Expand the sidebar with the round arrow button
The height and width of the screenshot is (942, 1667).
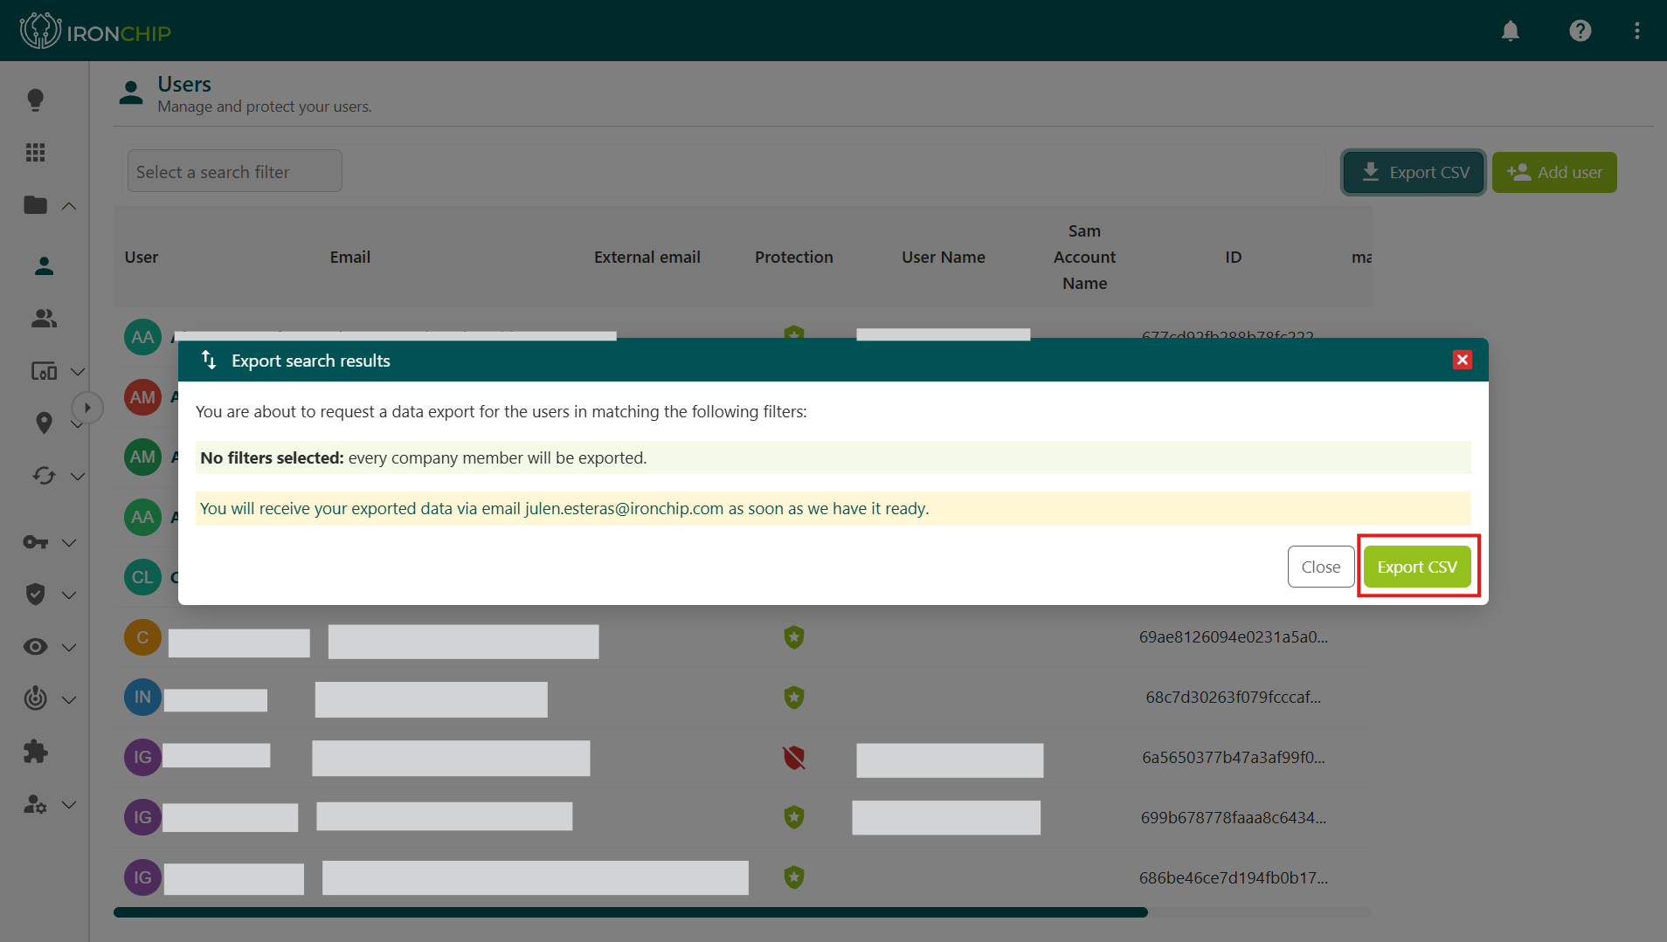coord(87,408)
